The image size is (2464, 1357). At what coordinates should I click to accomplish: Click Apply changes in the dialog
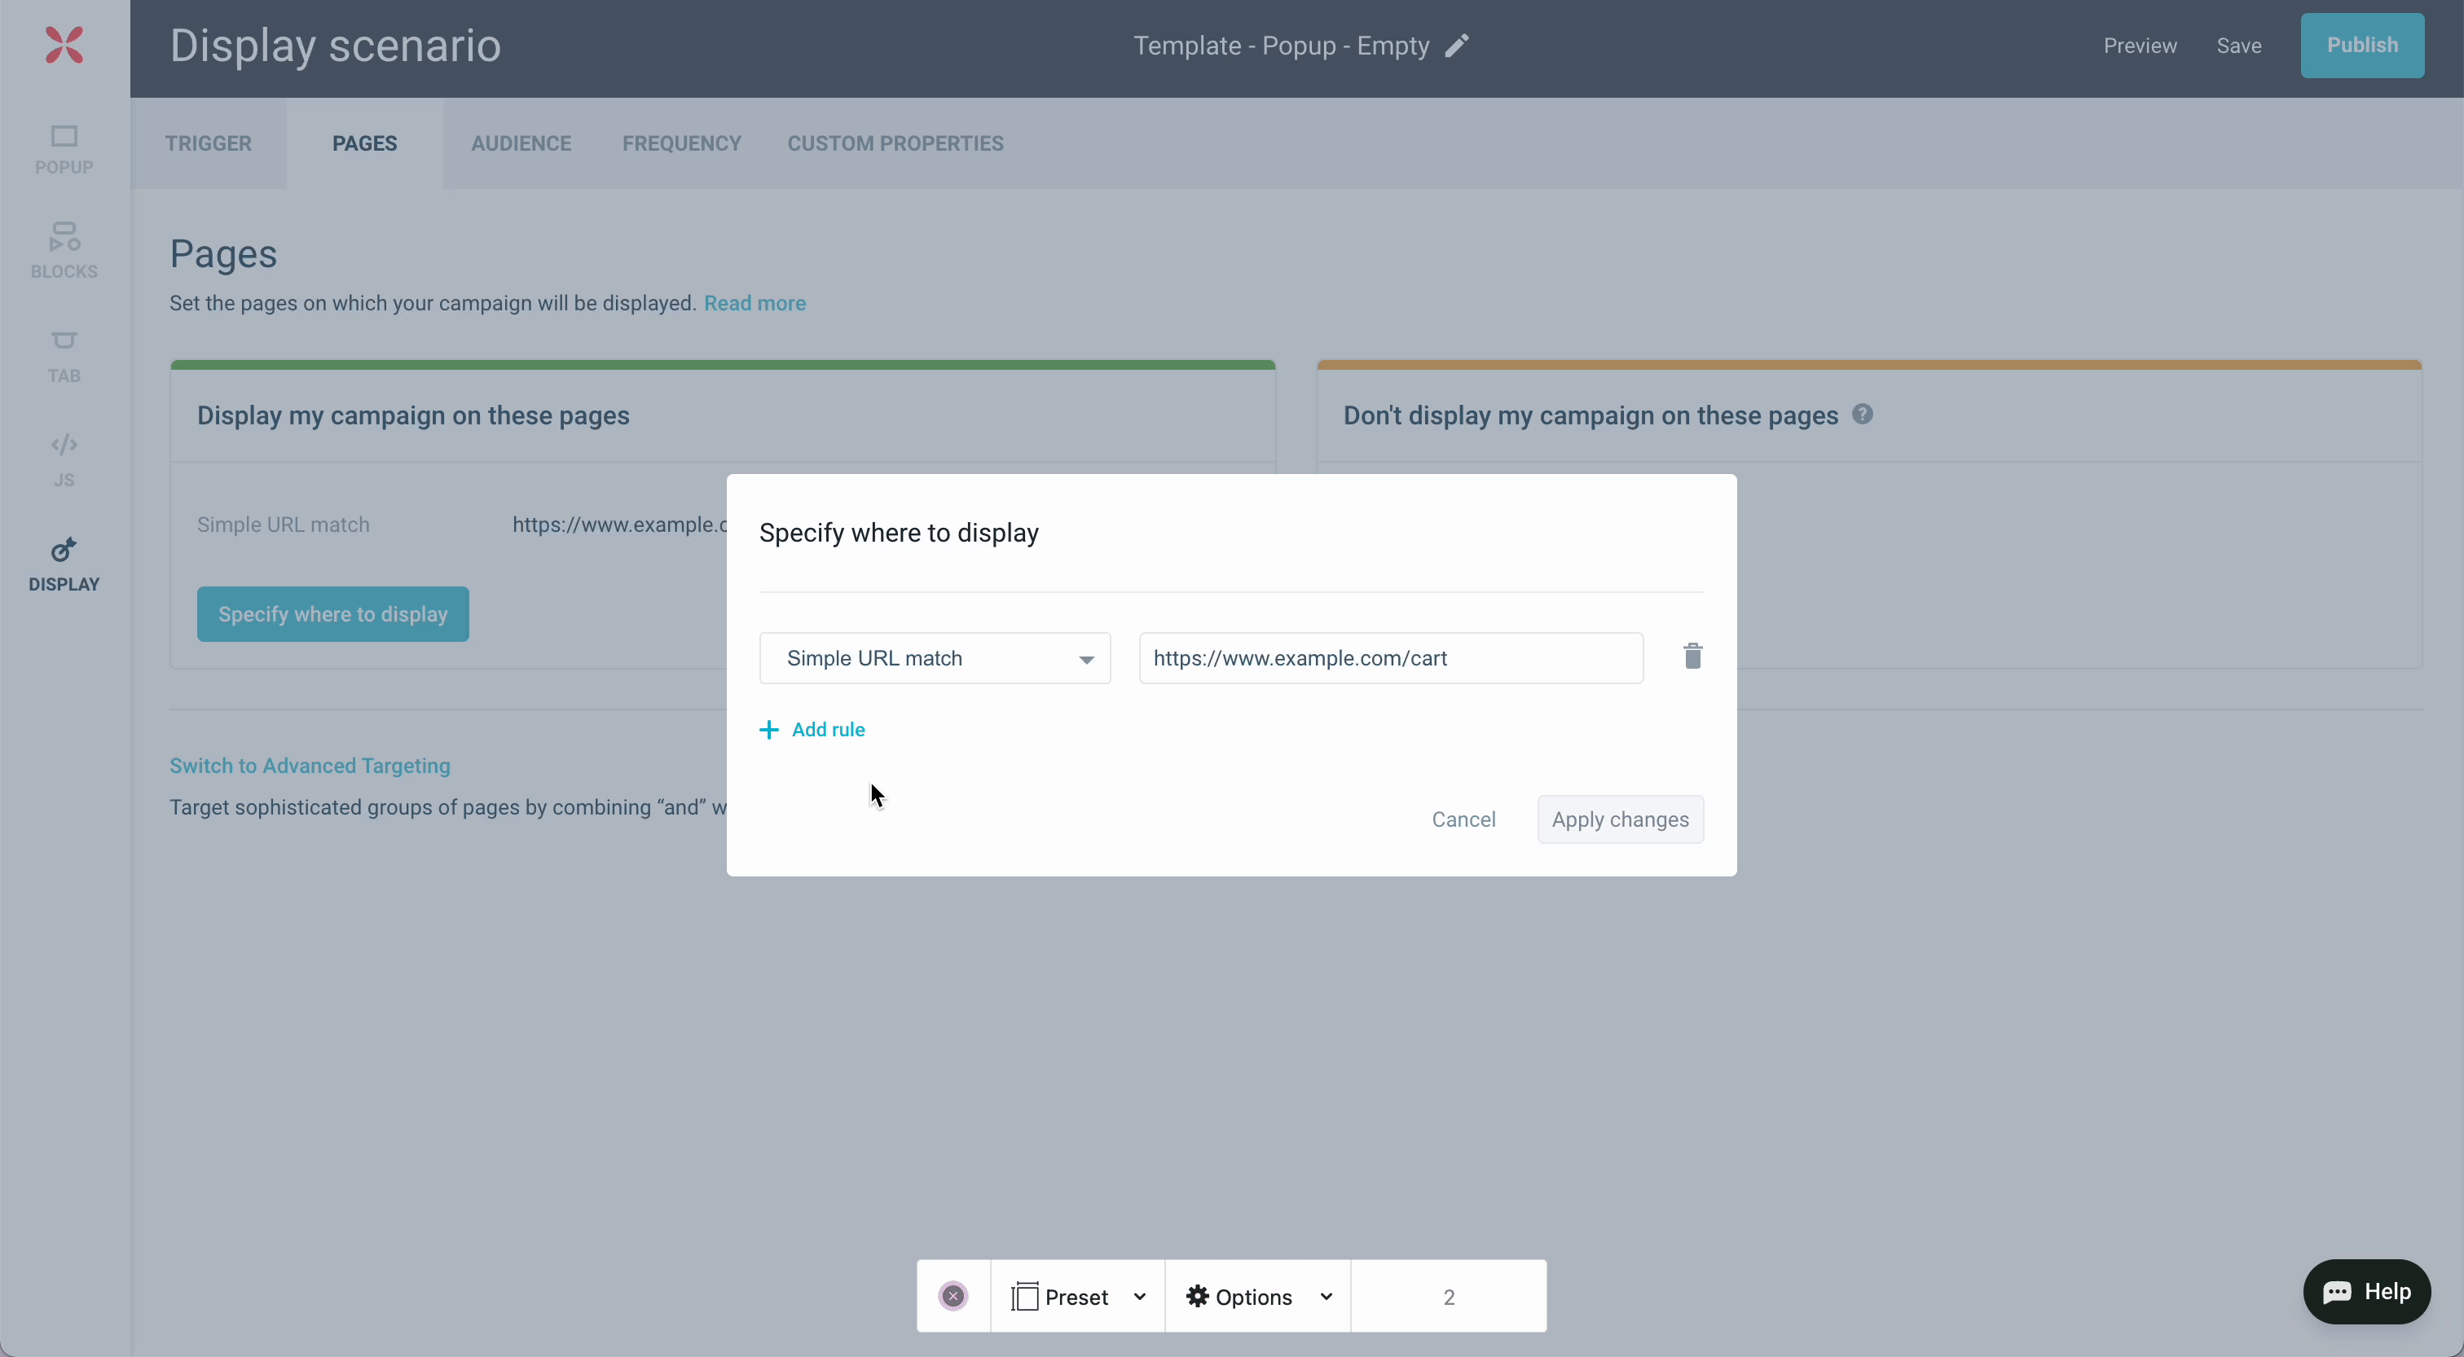1621,819
